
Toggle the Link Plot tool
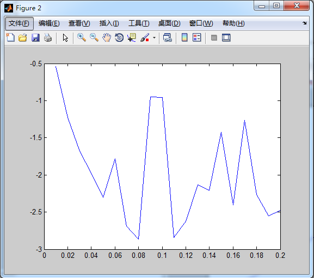pyautogui.click(x=168, y=37)
